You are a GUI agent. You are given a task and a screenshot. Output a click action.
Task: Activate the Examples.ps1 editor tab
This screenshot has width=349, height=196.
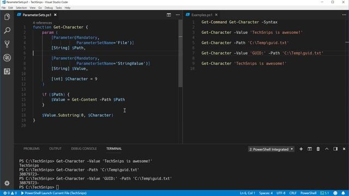pos(202,15)
